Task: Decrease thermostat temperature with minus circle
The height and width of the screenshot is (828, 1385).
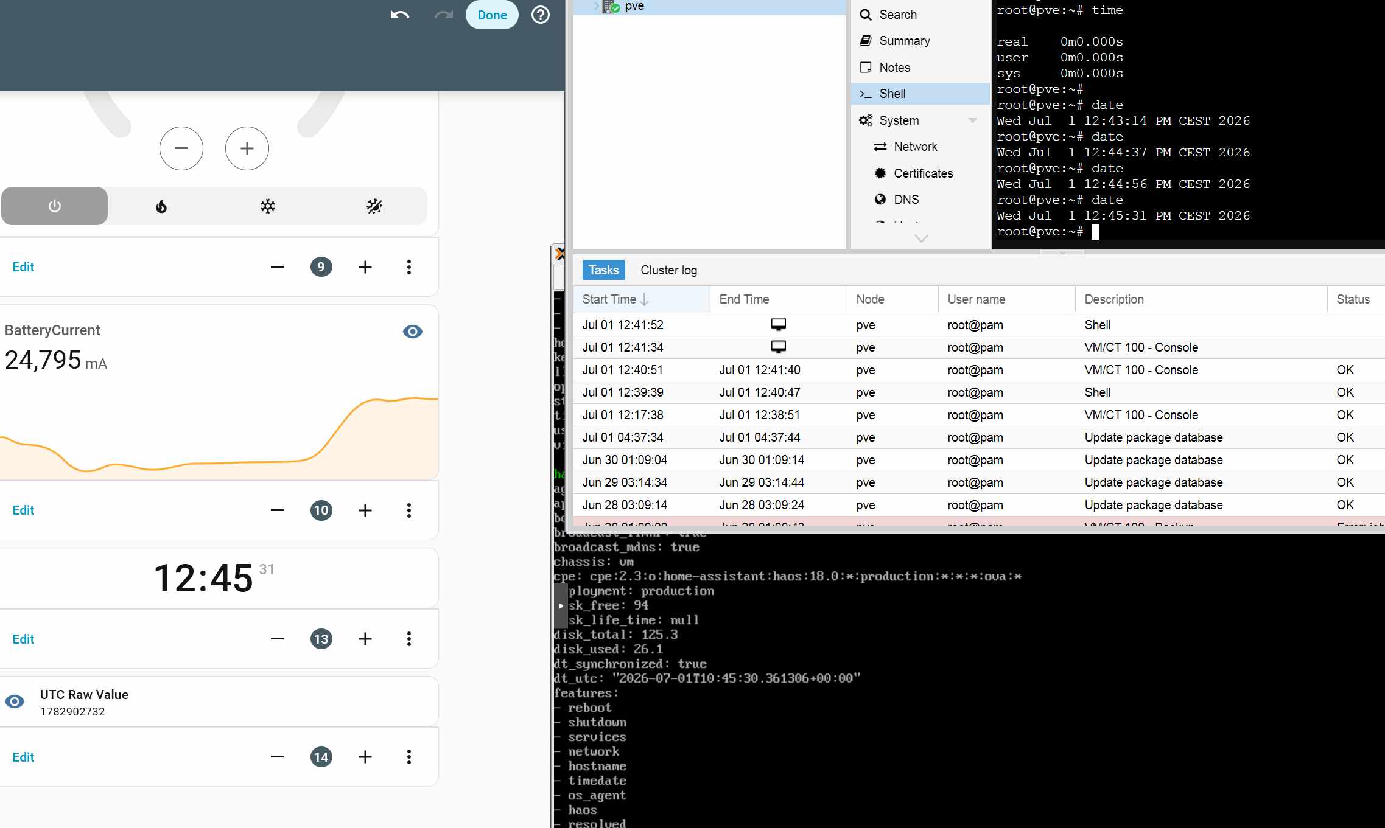Action: pyautogui.click(x=181, y=148)
